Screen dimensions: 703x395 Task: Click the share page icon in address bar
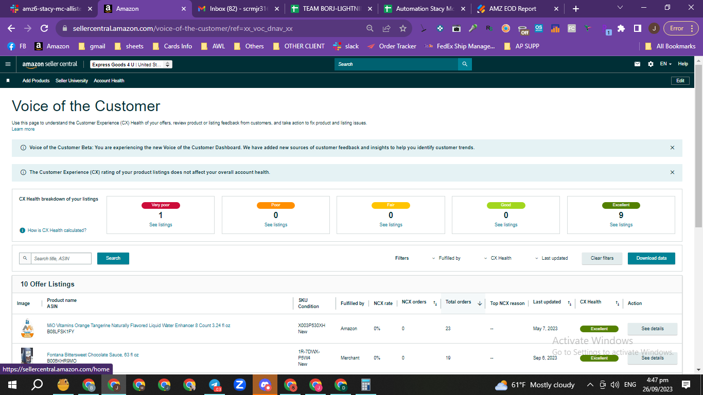pos(386,28)
